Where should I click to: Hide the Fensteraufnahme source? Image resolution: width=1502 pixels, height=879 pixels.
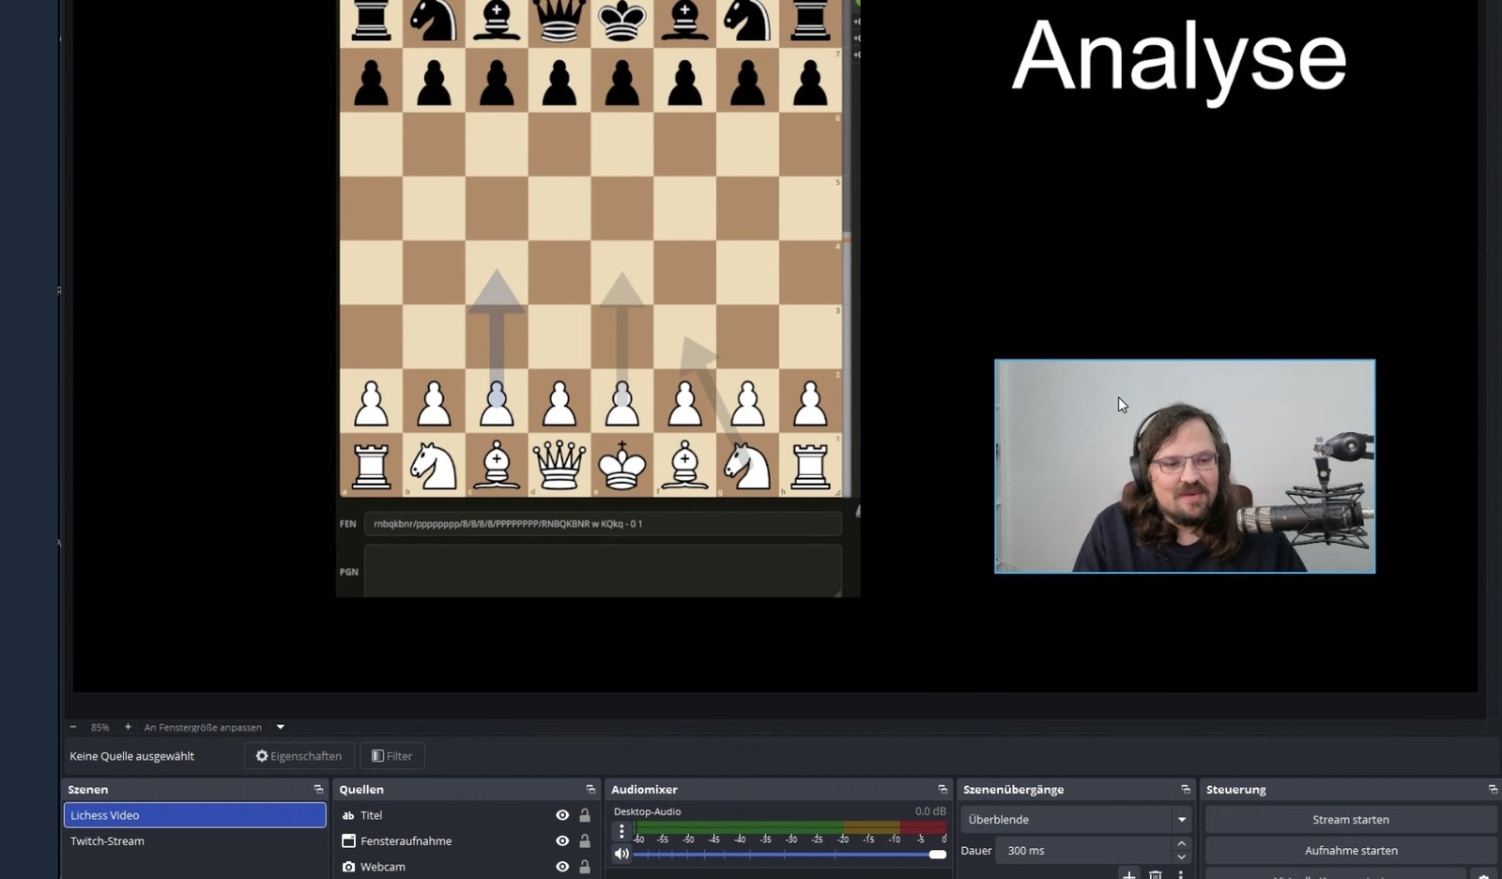562,841
